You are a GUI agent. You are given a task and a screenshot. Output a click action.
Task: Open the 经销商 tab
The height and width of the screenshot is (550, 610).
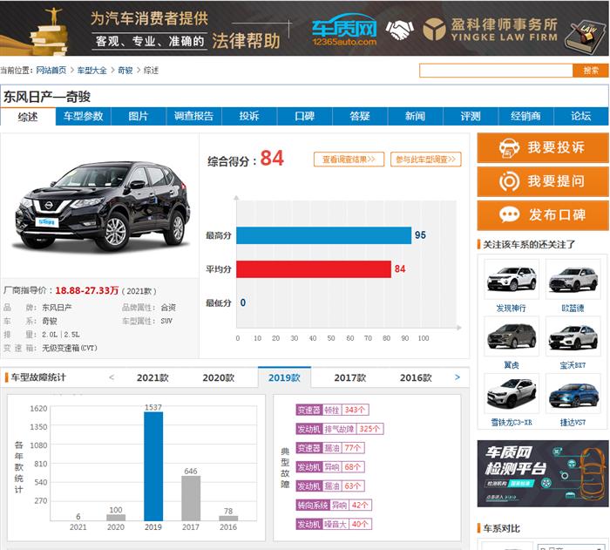click(x=525, y=117)
